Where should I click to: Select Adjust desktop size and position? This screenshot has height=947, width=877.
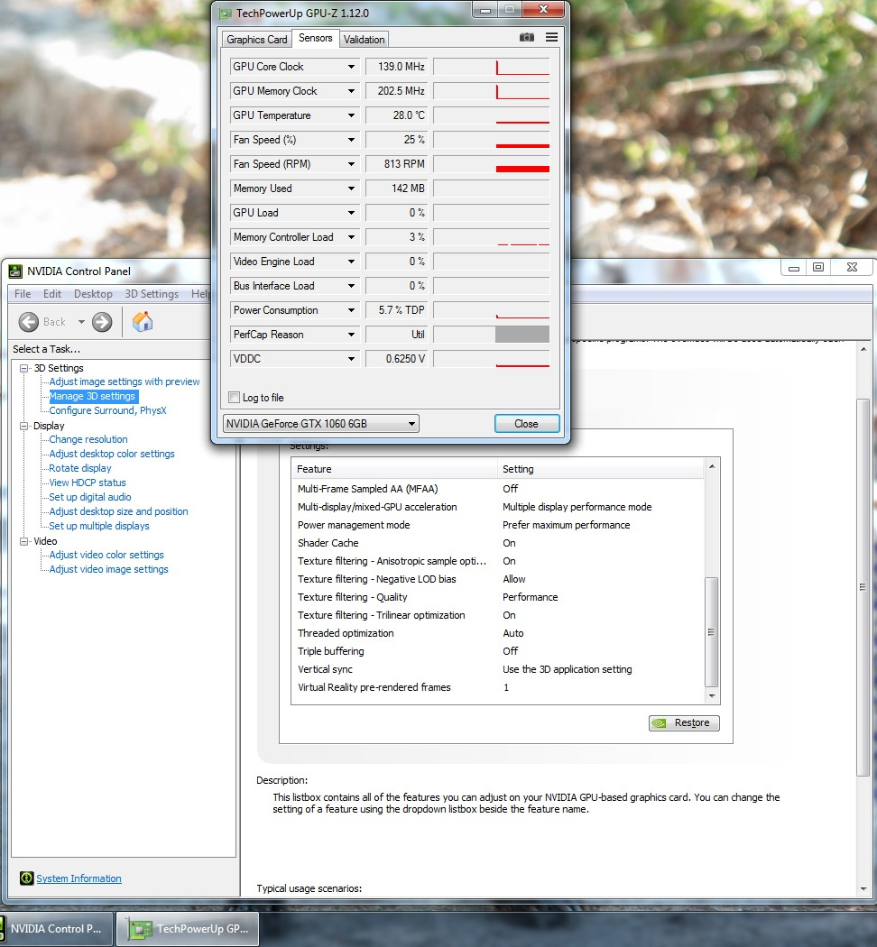click(118, 511)
